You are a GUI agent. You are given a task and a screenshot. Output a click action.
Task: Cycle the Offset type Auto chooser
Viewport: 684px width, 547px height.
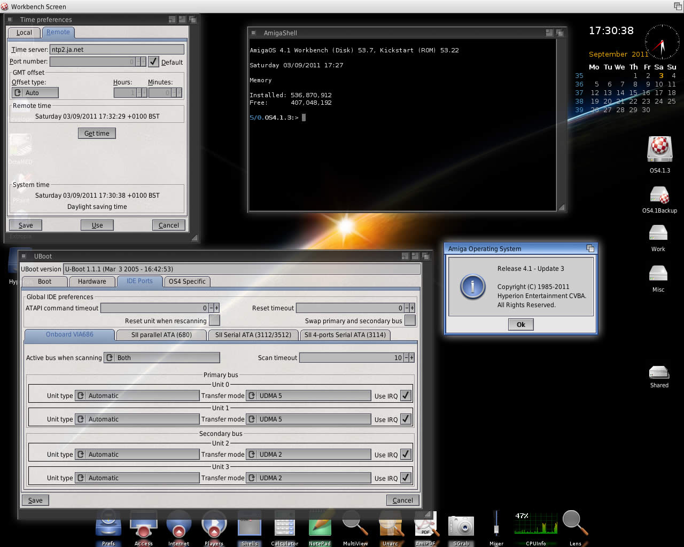pyautogui.click(x=35, y=93)
